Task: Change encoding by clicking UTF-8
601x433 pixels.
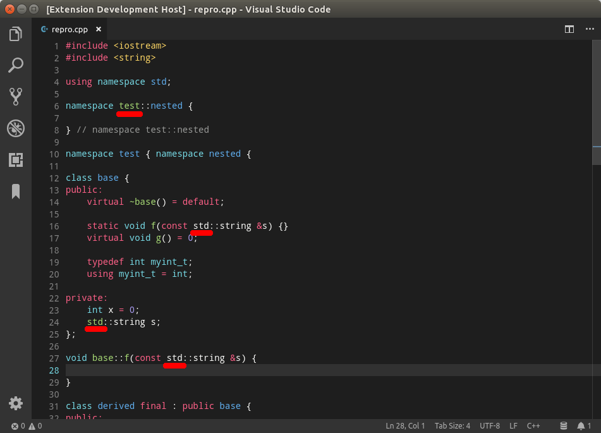Action: click(489, 425)
